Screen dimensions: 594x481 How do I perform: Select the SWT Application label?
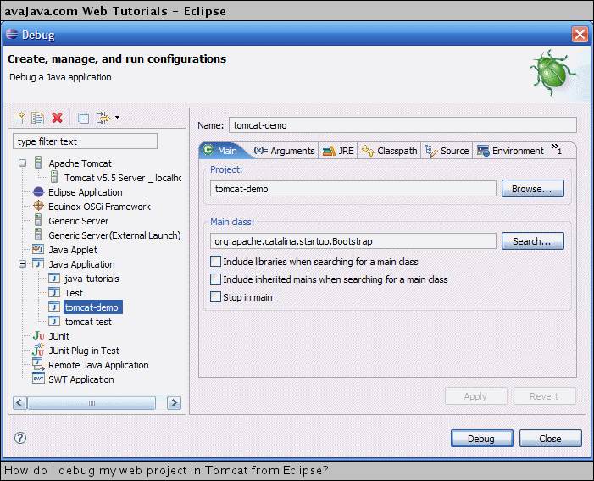(x=81, y=379)
